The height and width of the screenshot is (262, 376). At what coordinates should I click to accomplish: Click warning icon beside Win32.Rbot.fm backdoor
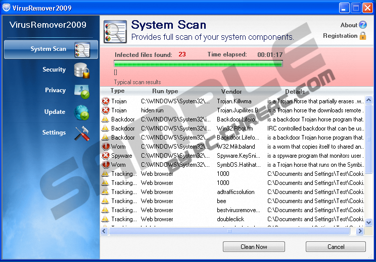(x=105, y=128)
